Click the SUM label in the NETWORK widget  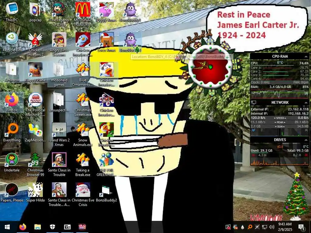click(x=280, y=127)
